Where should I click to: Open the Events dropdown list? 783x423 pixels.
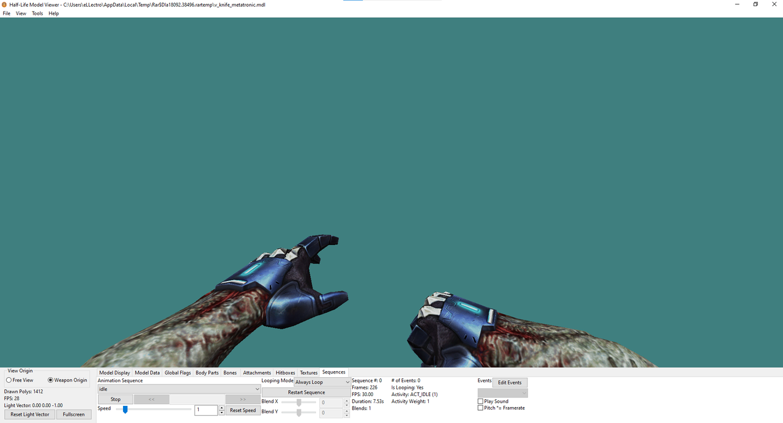pos(503,393)
